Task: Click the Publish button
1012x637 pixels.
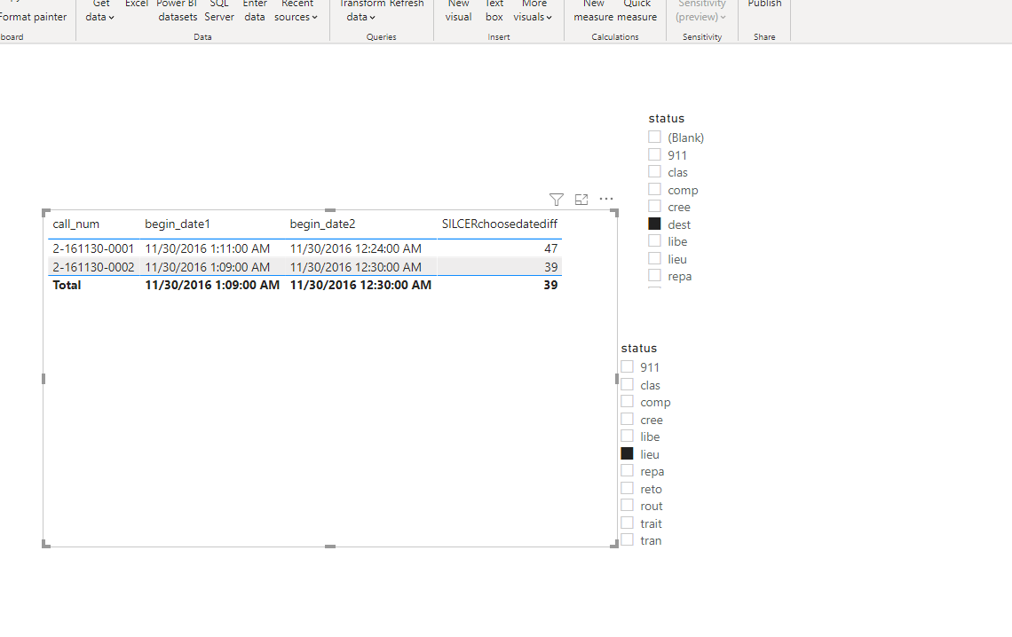Action: tap(765, 5)
